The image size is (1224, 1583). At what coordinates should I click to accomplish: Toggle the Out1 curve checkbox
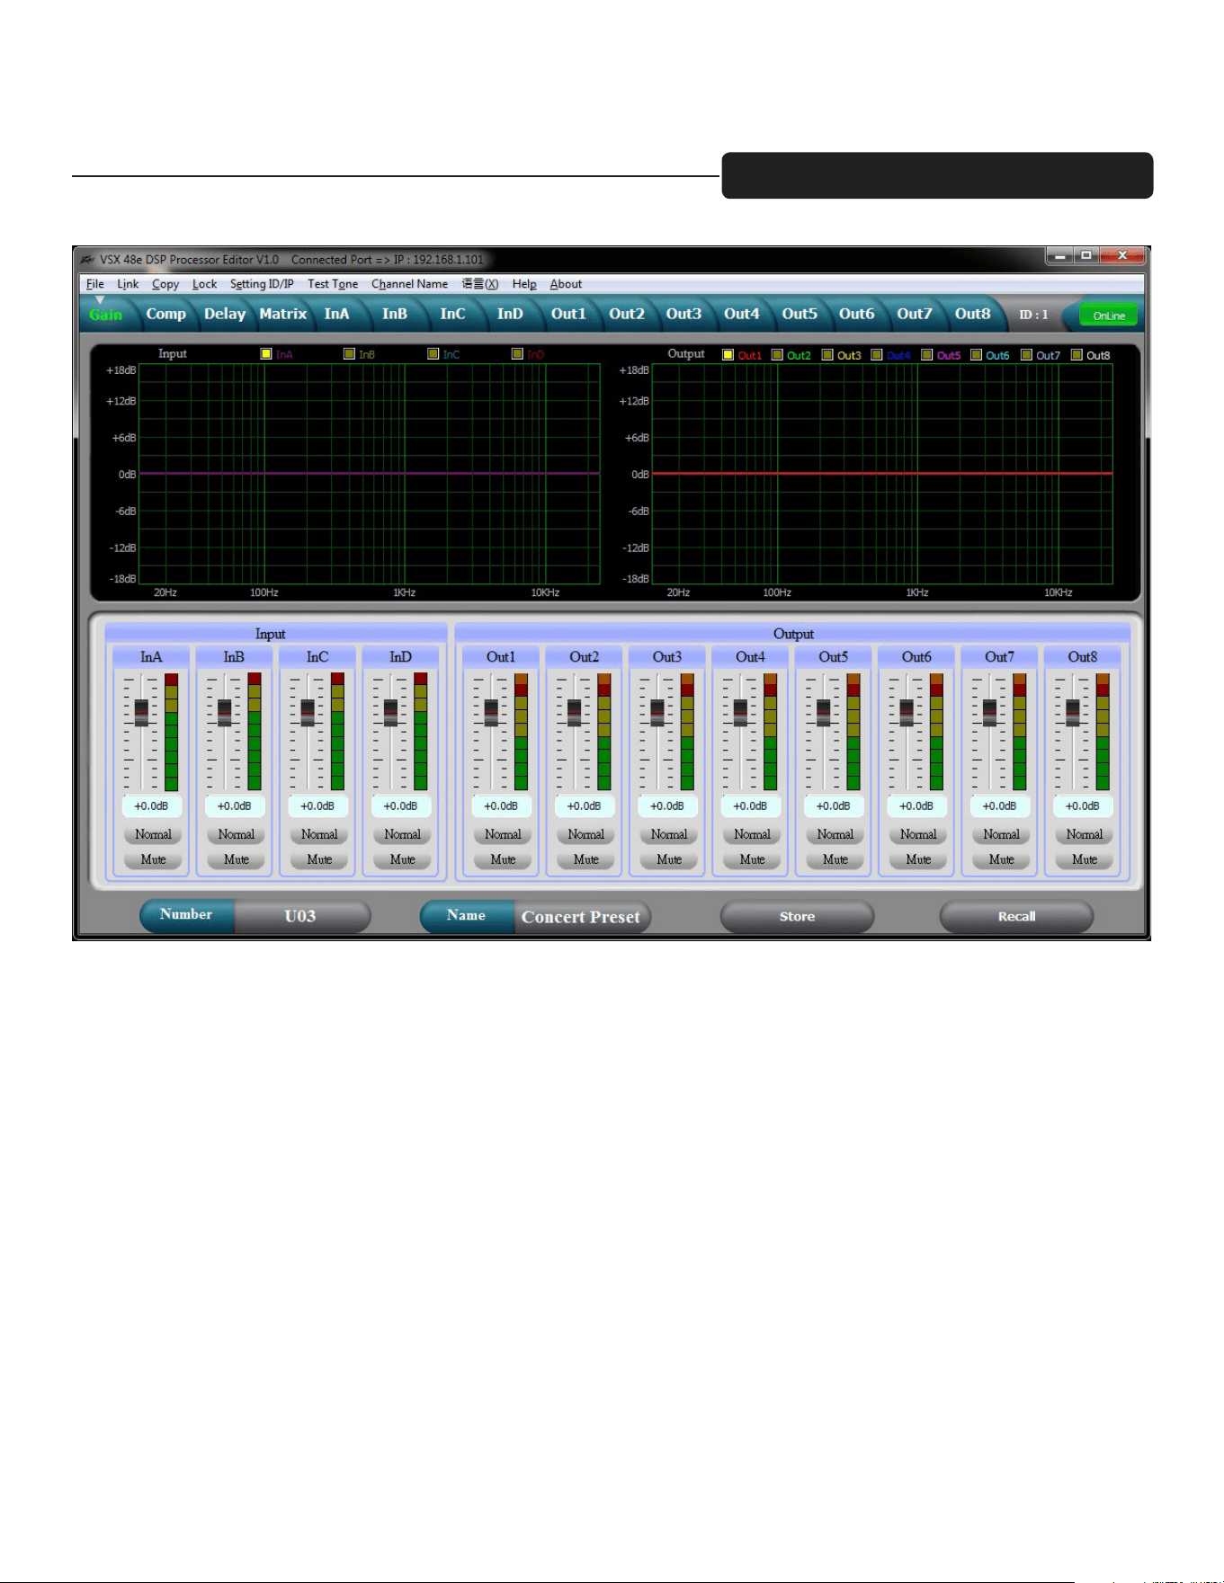coord(728,355)
